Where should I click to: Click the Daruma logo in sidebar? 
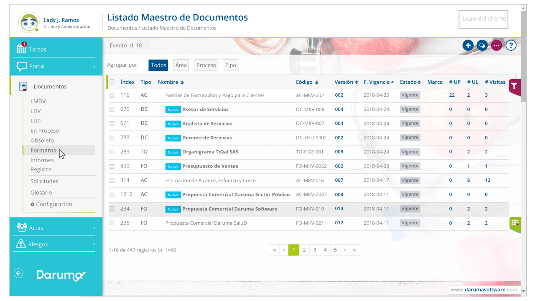[61, 275]
